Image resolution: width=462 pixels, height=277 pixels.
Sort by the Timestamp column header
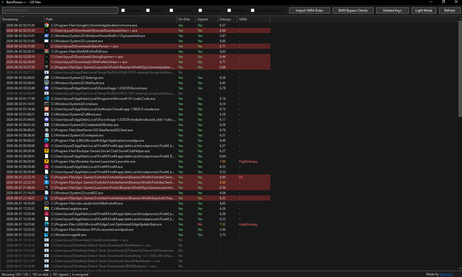[22, 19]
